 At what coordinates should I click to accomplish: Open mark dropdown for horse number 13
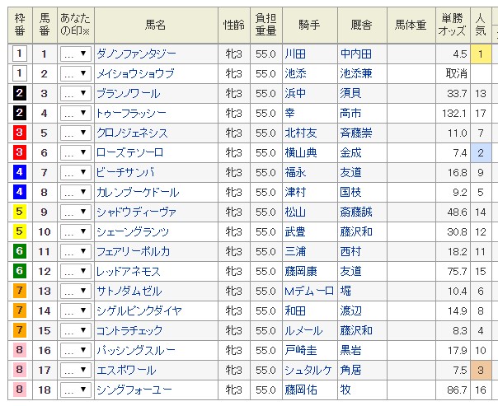coord(76,291)
